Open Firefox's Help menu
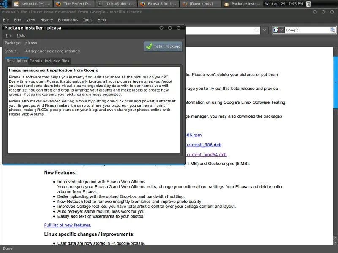 point(101,20)
